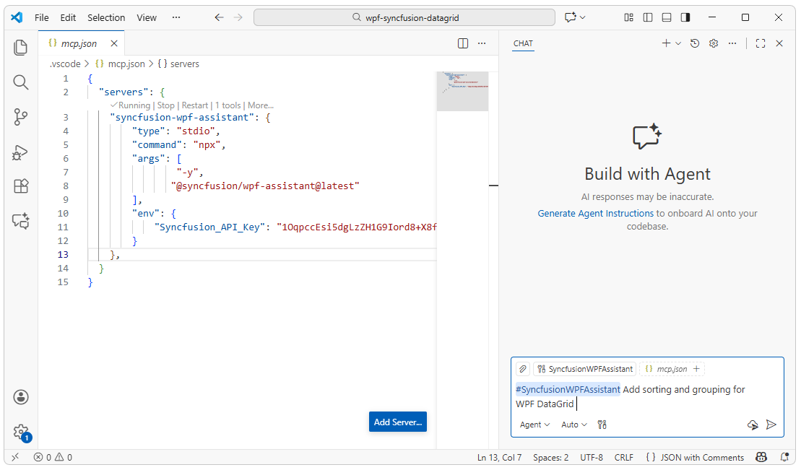This screenshot has height=470, width=801.
Task: Open the Search view
Action: click(x=20, y=82)
